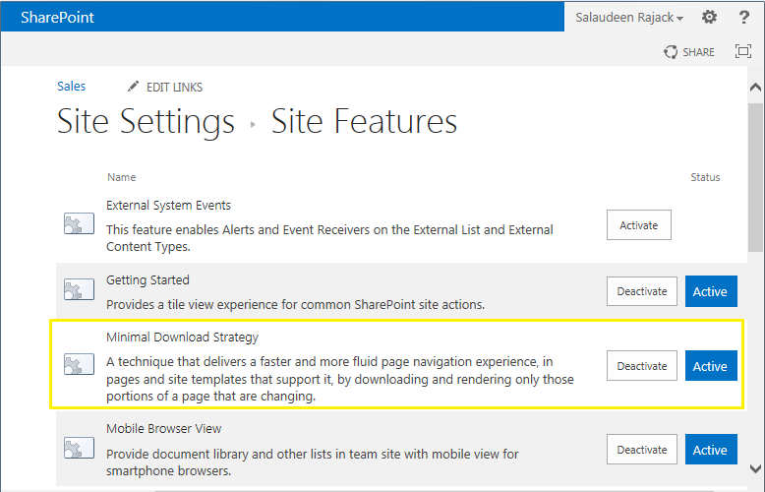Activate the External System Events feature
The image size is (765, 492).
click(639, 225)
